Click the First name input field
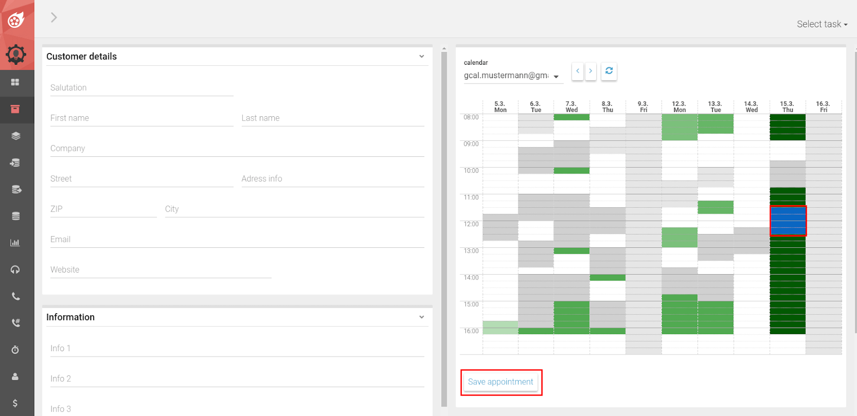 coord(141,118)
